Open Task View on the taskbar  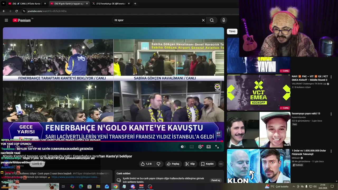pos(63,187)
